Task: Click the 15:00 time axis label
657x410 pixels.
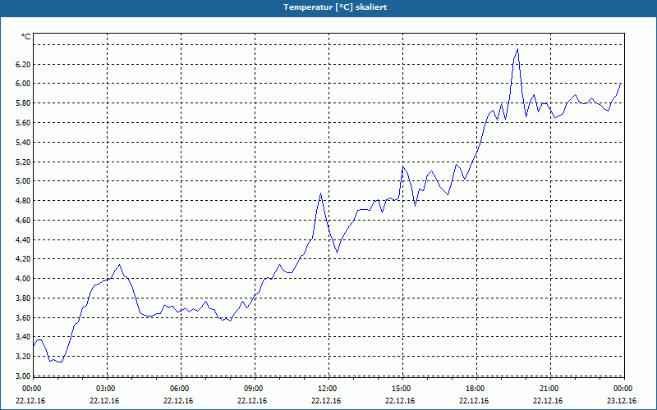Action: pos(402,389)
